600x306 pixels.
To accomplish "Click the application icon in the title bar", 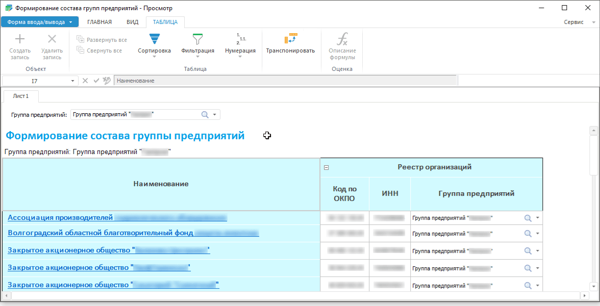I will click(x=8, y=8).
